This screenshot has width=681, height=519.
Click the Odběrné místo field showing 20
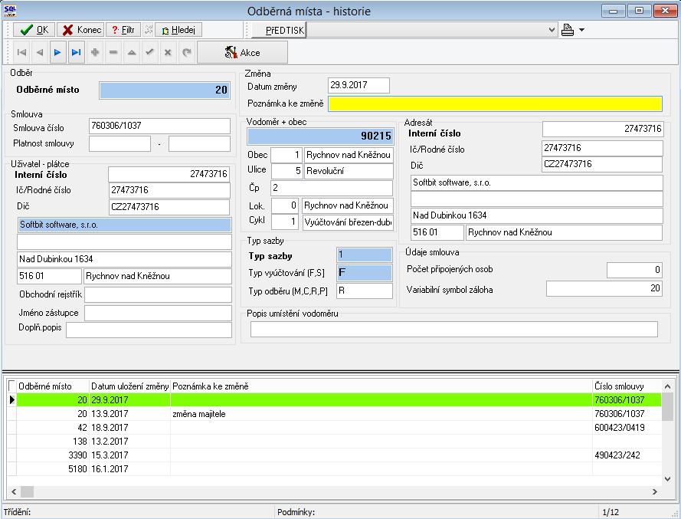165,90
